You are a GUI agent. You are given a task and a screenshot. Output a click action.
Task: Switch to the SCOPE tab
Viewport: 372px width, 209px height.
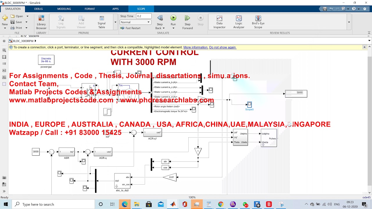[141, 9]
